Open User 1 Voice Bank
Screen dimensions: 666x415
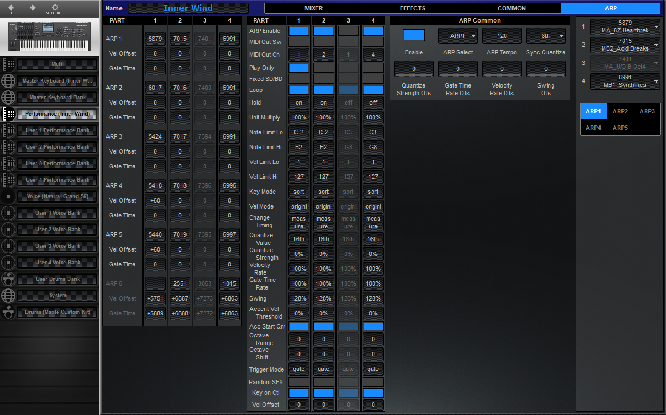[x=57, y=213]
